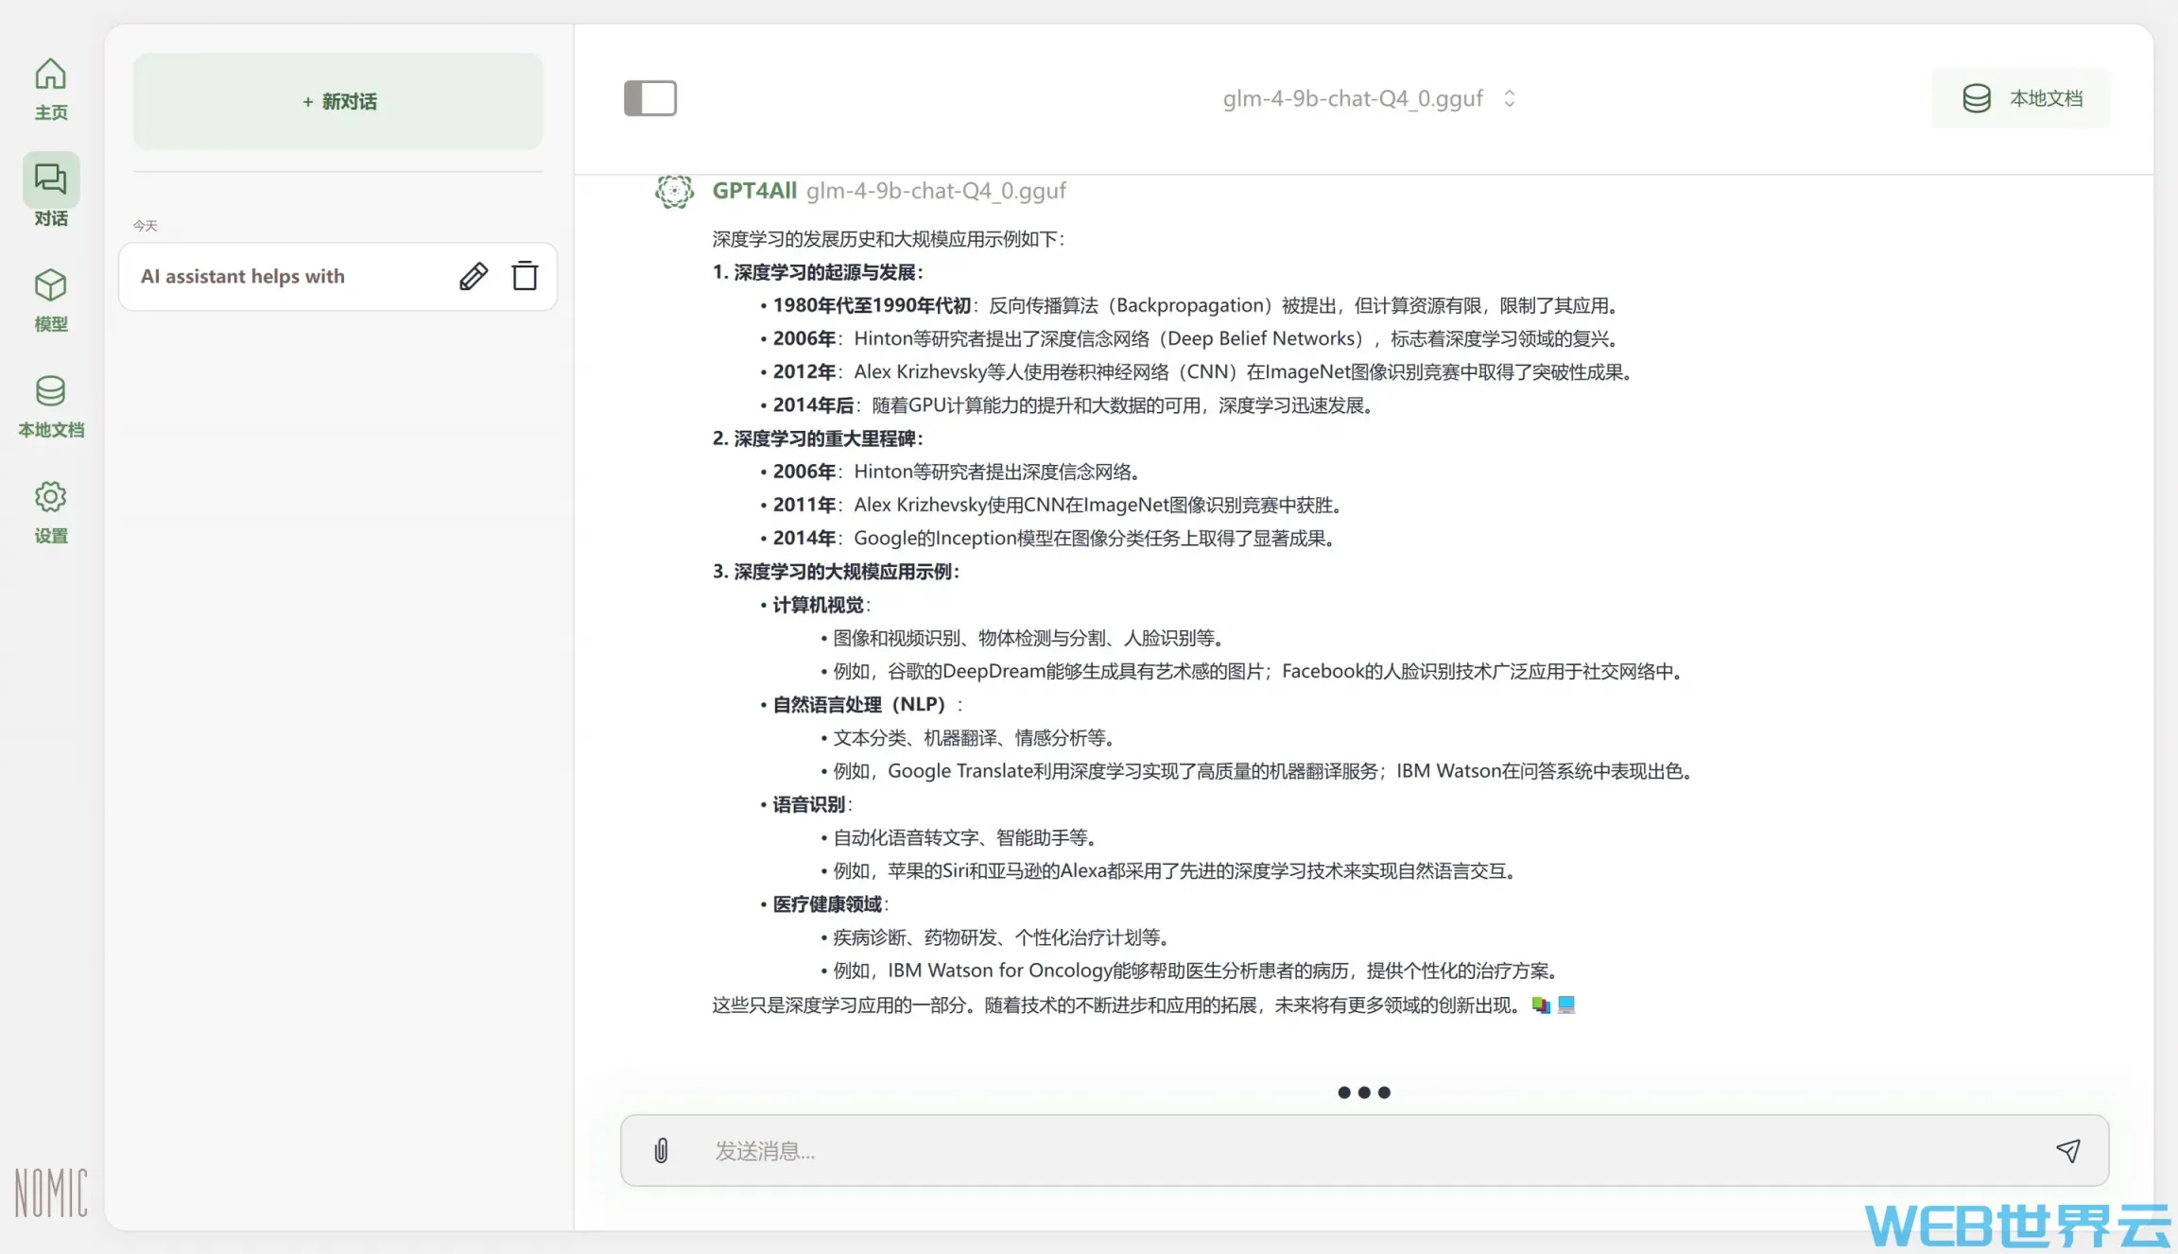Viewport: 2178px width, 1254px height.
Task: Click the GPT4All name label in response header
Action: pos(754,191)
